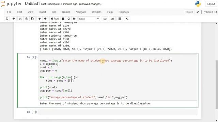The image size is (218, 122).
Task: Click the Python 3 kernel name
Action: (207, 12)
